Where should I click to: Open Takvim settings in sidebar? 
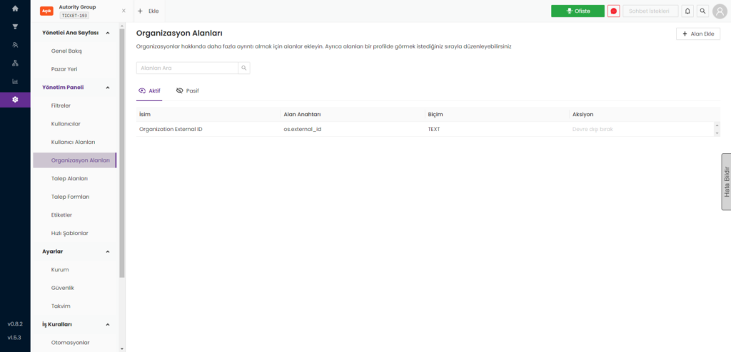[x=61, y=306]
